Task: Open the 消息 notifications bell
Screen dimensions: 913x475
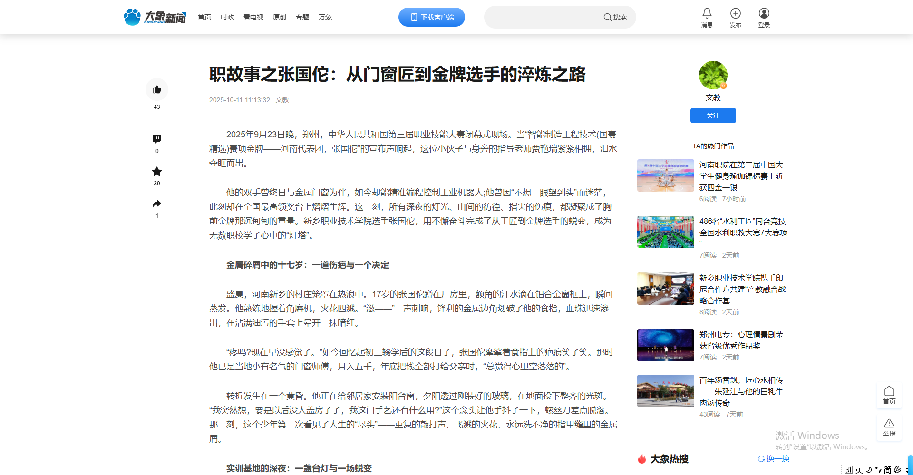Action: pyautogui.click(x=707, y=13)
